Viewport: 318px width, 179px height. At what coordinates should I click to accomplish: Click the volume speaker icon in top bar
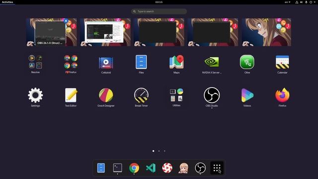(302, 2)
